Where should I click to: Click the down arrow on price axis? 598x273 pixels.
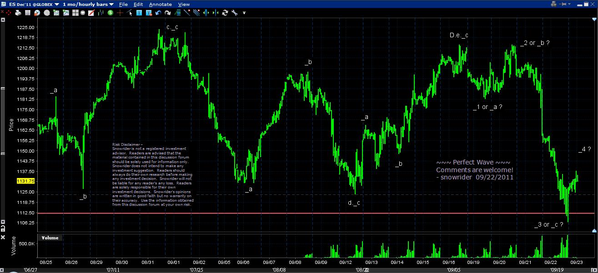coord(3,222)
